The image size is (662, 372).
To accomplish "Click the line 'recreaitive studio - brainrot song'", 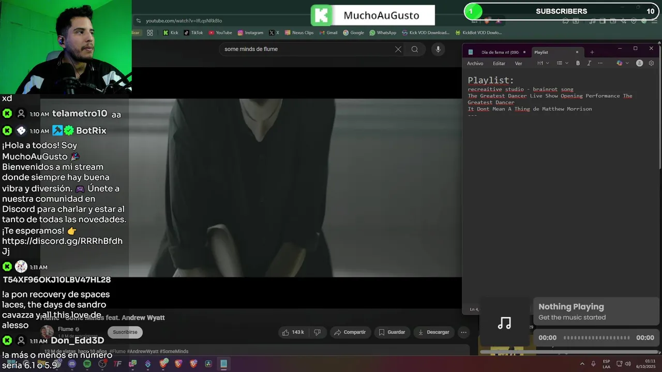I will (520, 89).
